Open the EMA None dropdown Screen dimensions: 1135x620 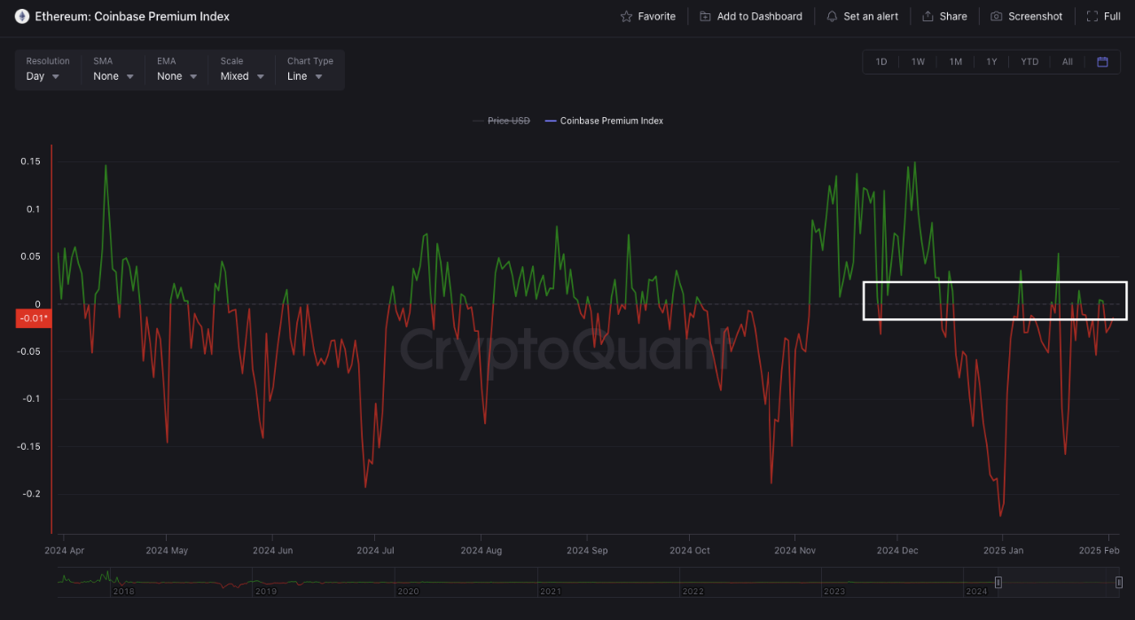(176, 69)
